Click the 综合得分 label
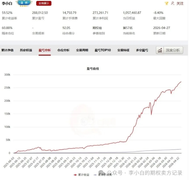The image size is (189, 180). point(68,33)
